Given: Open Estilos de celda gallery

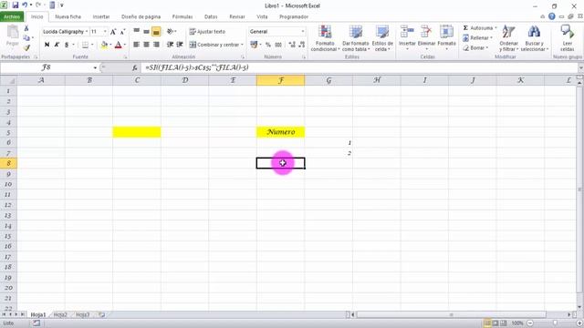Looking at the screenshot, I should [x=382, y=38].
